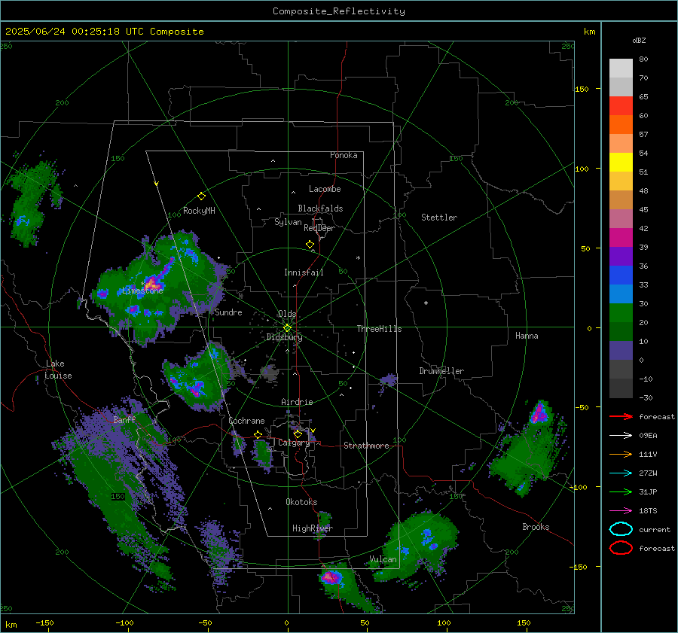Click the magenta storm core southeast of Hanna
This screenshot has height=633, width=678.
[539, 413]
